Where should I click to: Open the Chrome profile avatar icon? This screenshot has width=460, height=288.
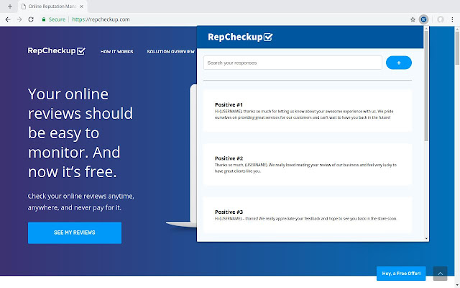[x=441, y=19]
